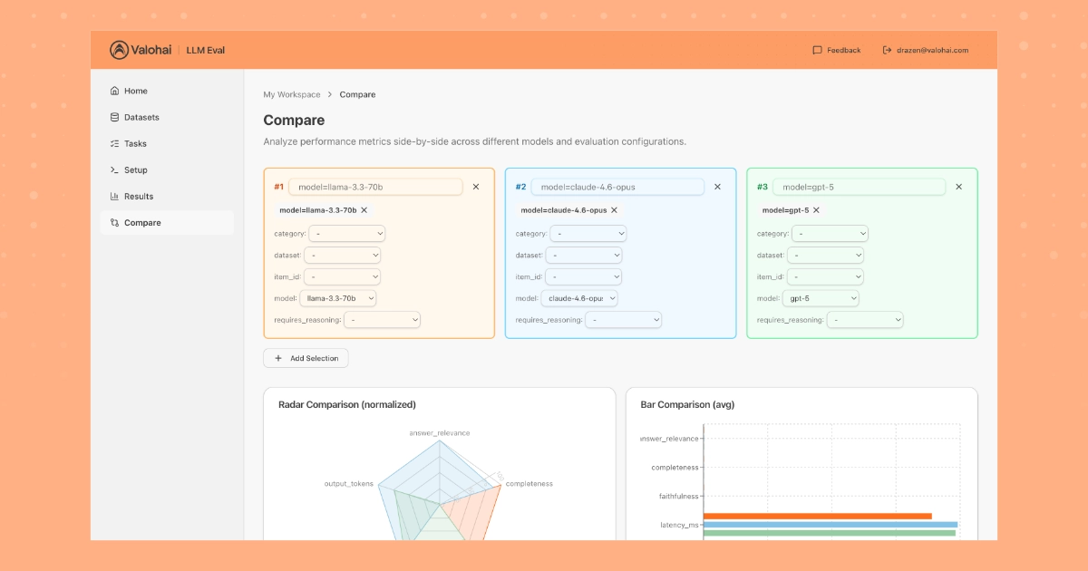Click the Valohai logo icon
This screenshot has width=1088, height=571.
point(119,50)
